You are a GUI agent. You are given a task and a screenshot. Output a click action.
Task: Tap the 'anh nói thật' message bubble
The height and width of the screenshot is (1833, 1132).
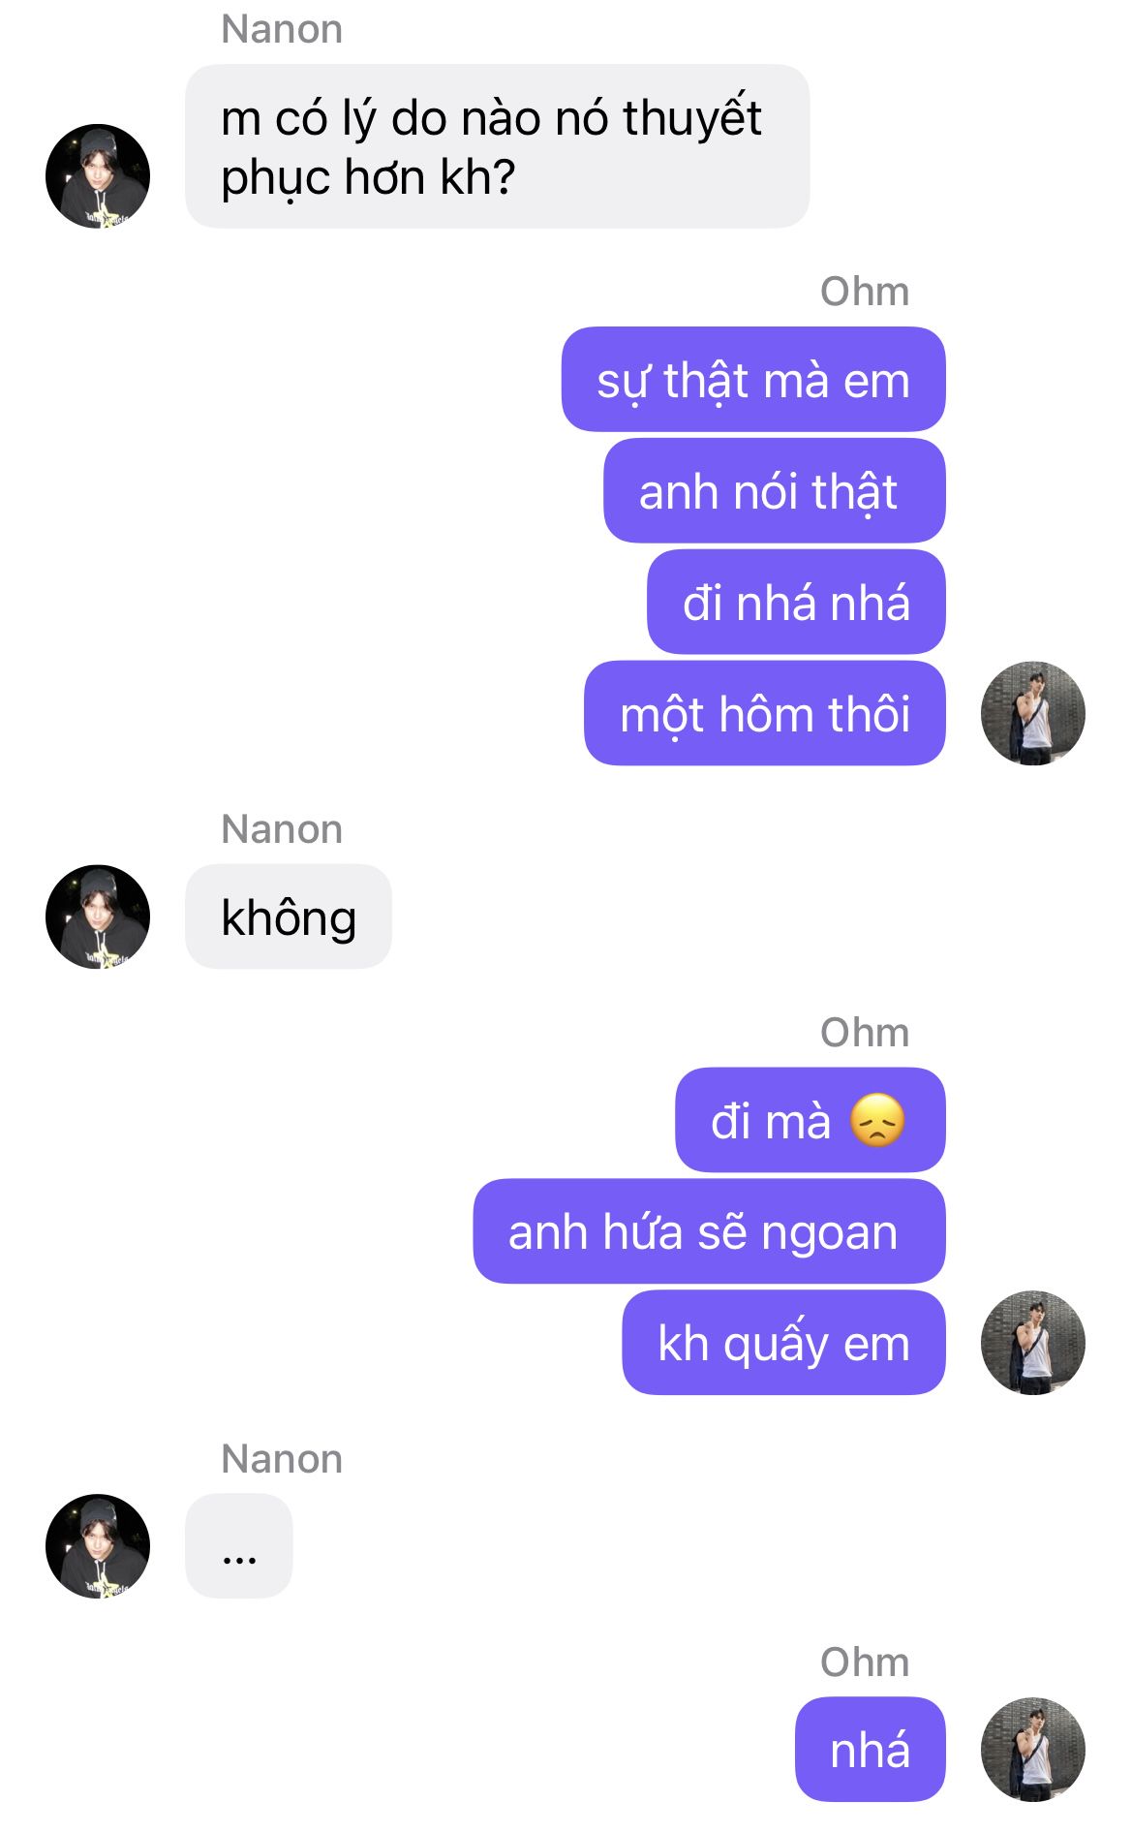[775, 491]
